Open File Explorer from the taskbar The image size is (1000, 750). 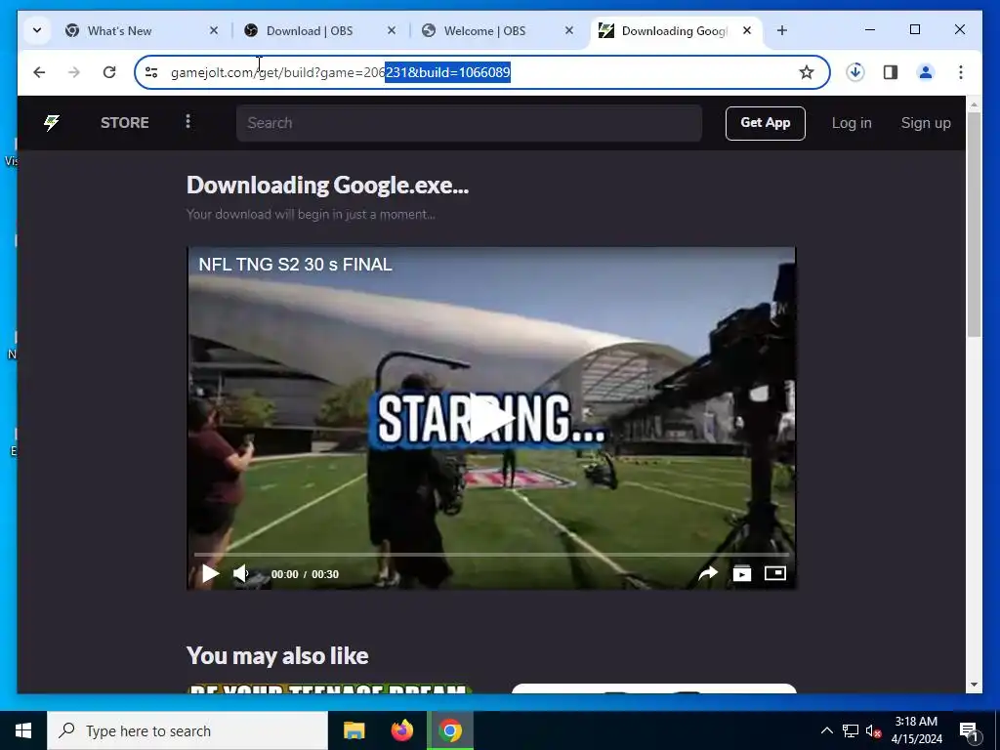(354, 730)
